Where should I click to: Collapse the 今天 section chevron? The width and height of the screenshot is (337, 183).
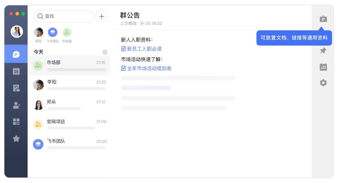point(105,52)
